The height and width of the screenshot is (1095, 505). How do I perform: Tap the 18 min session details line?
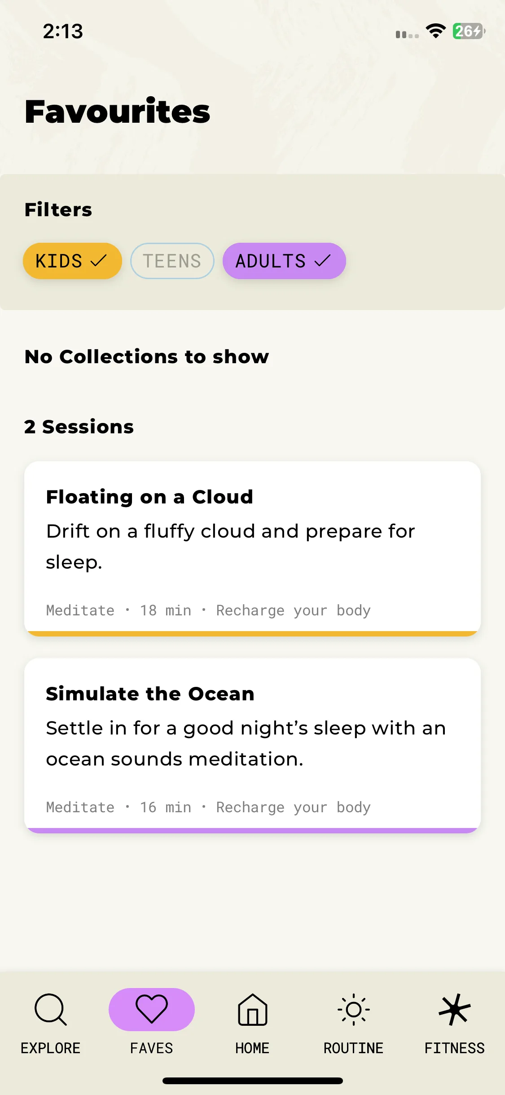pos(208,610)
